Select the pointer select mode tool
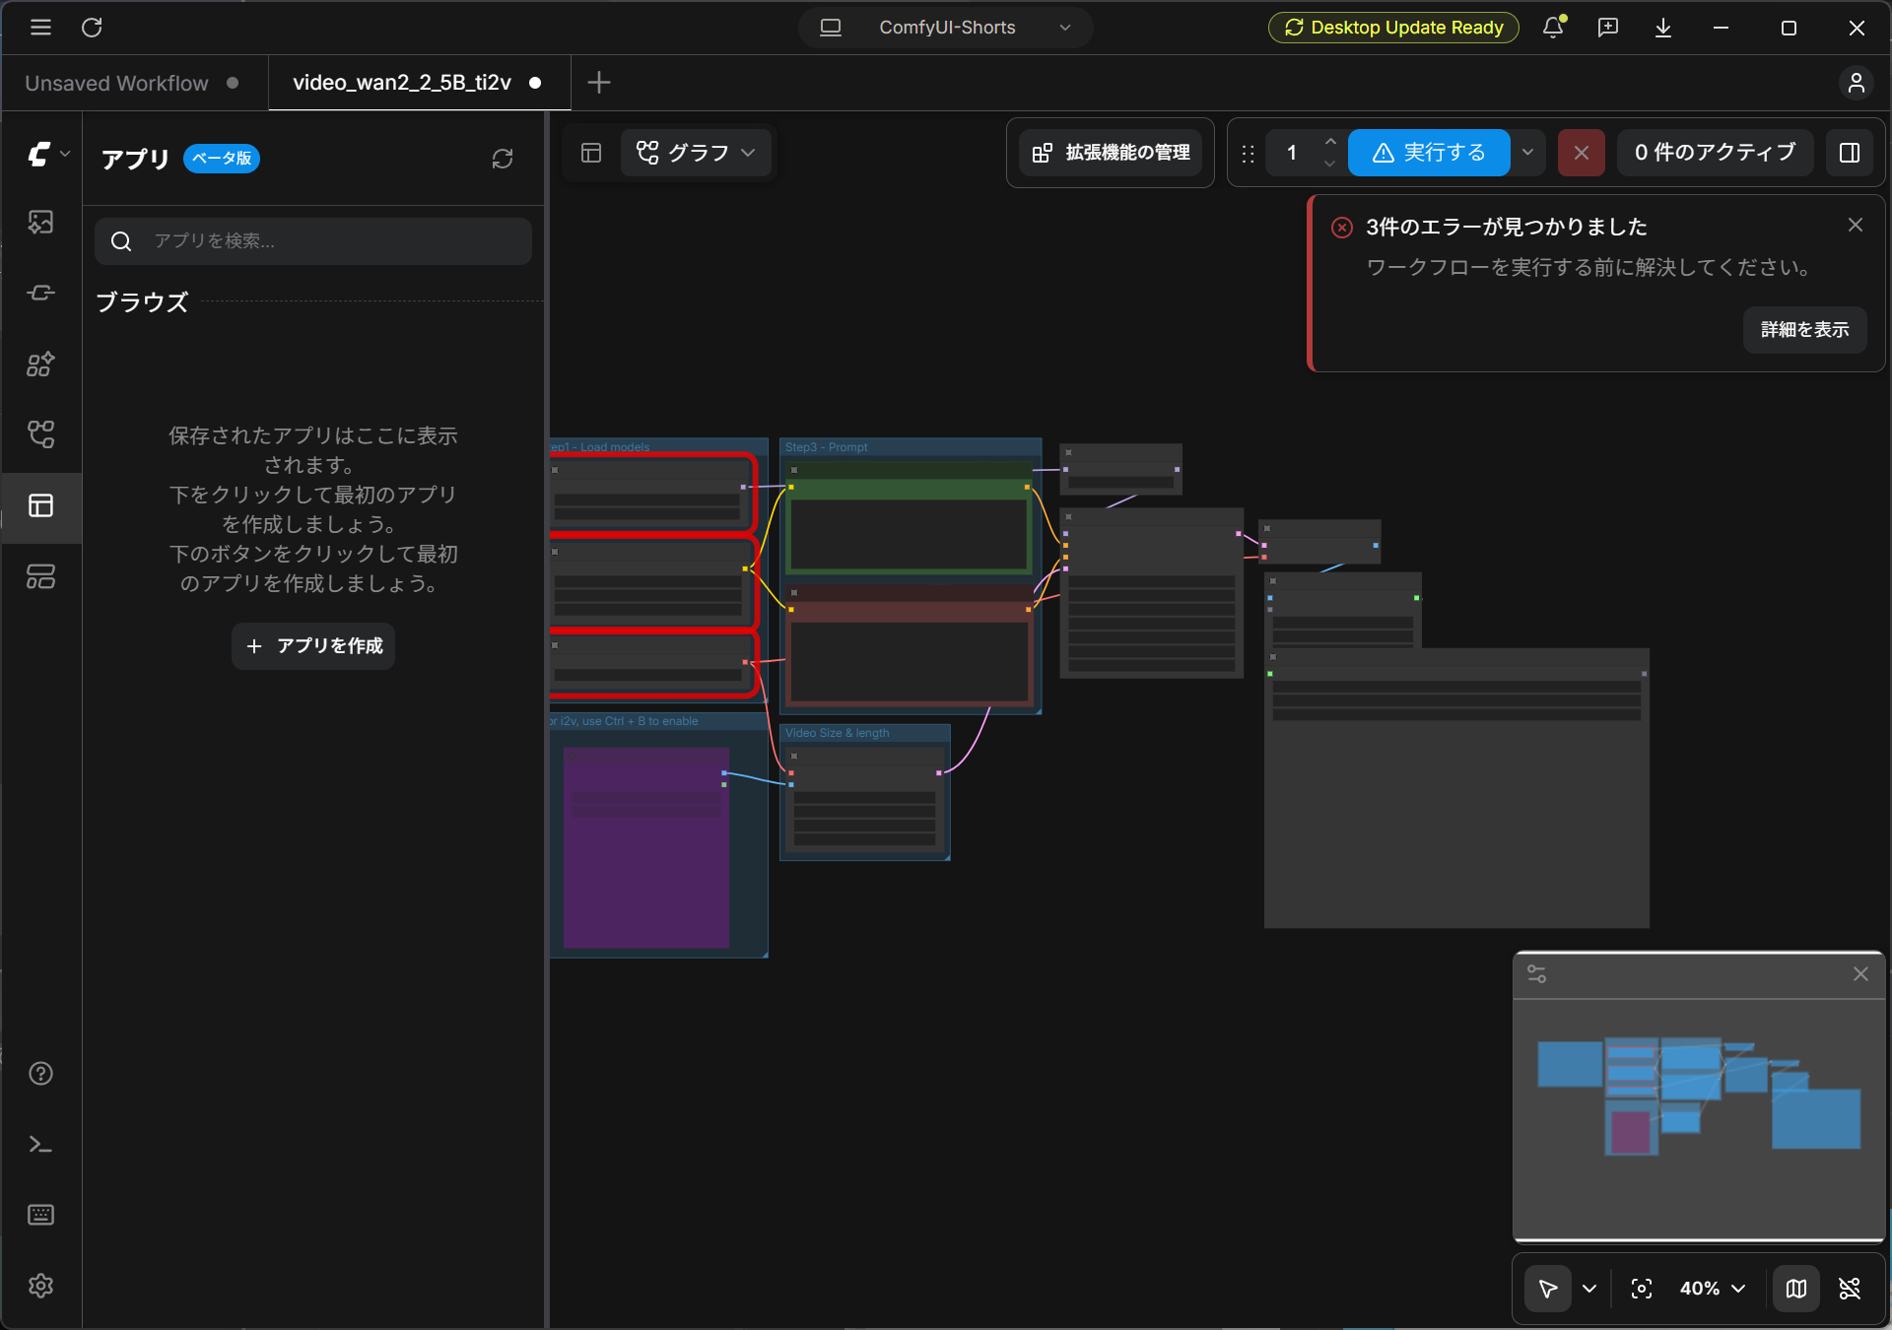 click(x=1548, y=1289)
